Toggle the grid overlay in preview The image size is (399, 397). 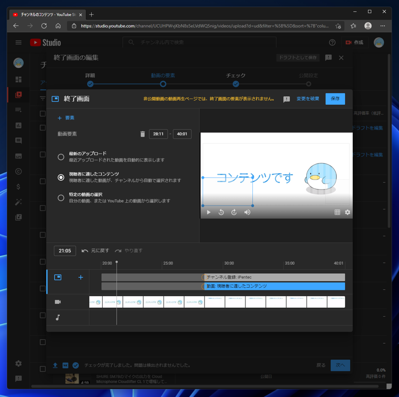(337, 212)
